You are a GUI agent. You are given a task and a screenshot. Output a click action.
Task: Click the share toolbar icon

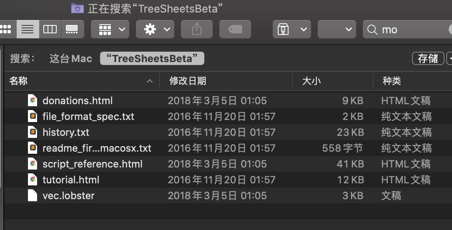(196, 29)
